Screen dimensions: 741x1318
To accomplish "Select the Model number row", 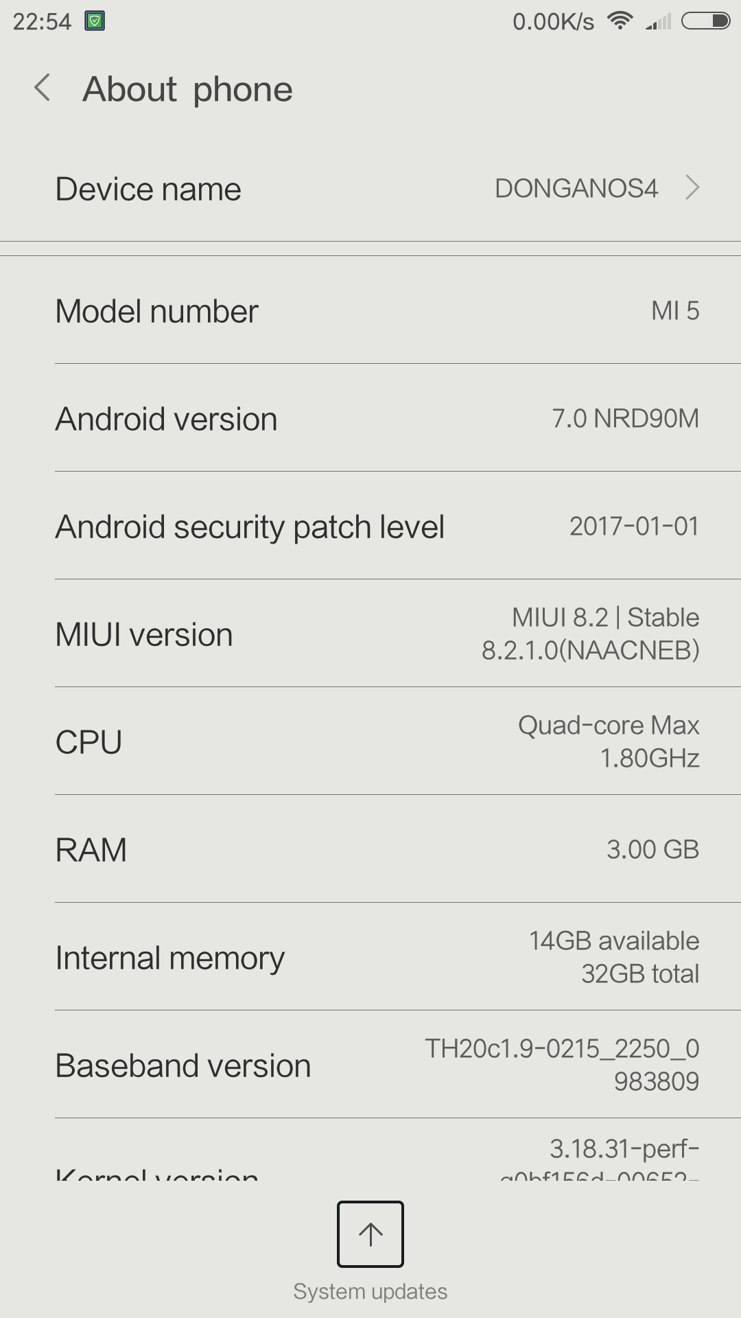I will coord(370,311).
